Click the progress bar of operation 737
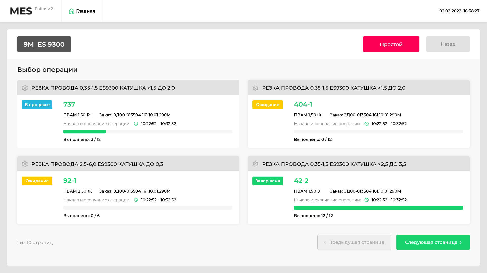 pyautogui.click(x=148, y=131)
